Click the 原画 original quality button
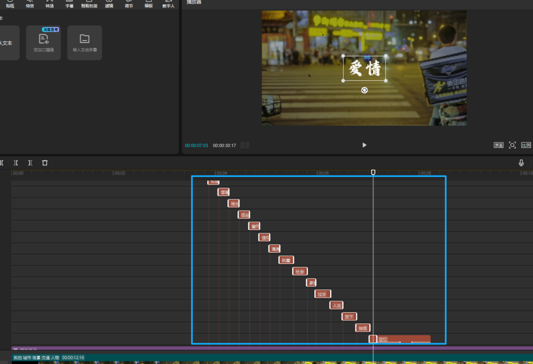The width and height of the screenshot is (533, 364). [x=498, y=145]
